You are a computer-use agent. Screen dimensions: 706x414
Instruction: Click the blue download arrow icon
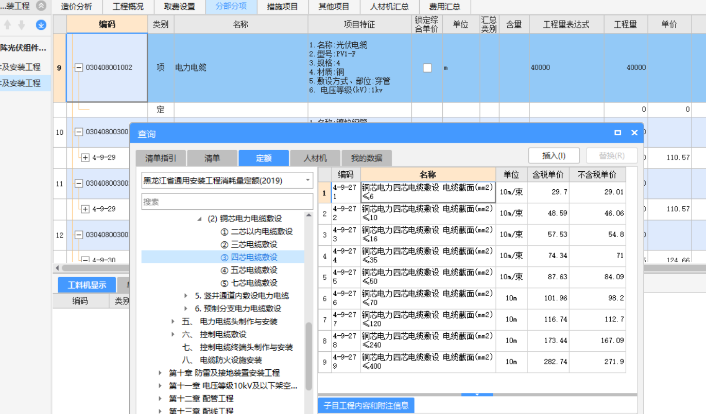(41, 25)
